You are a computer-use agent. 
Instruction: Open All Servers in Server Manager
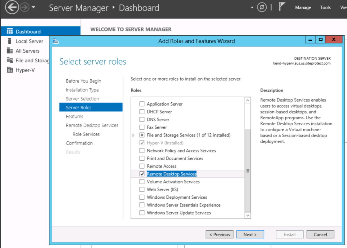28,51
